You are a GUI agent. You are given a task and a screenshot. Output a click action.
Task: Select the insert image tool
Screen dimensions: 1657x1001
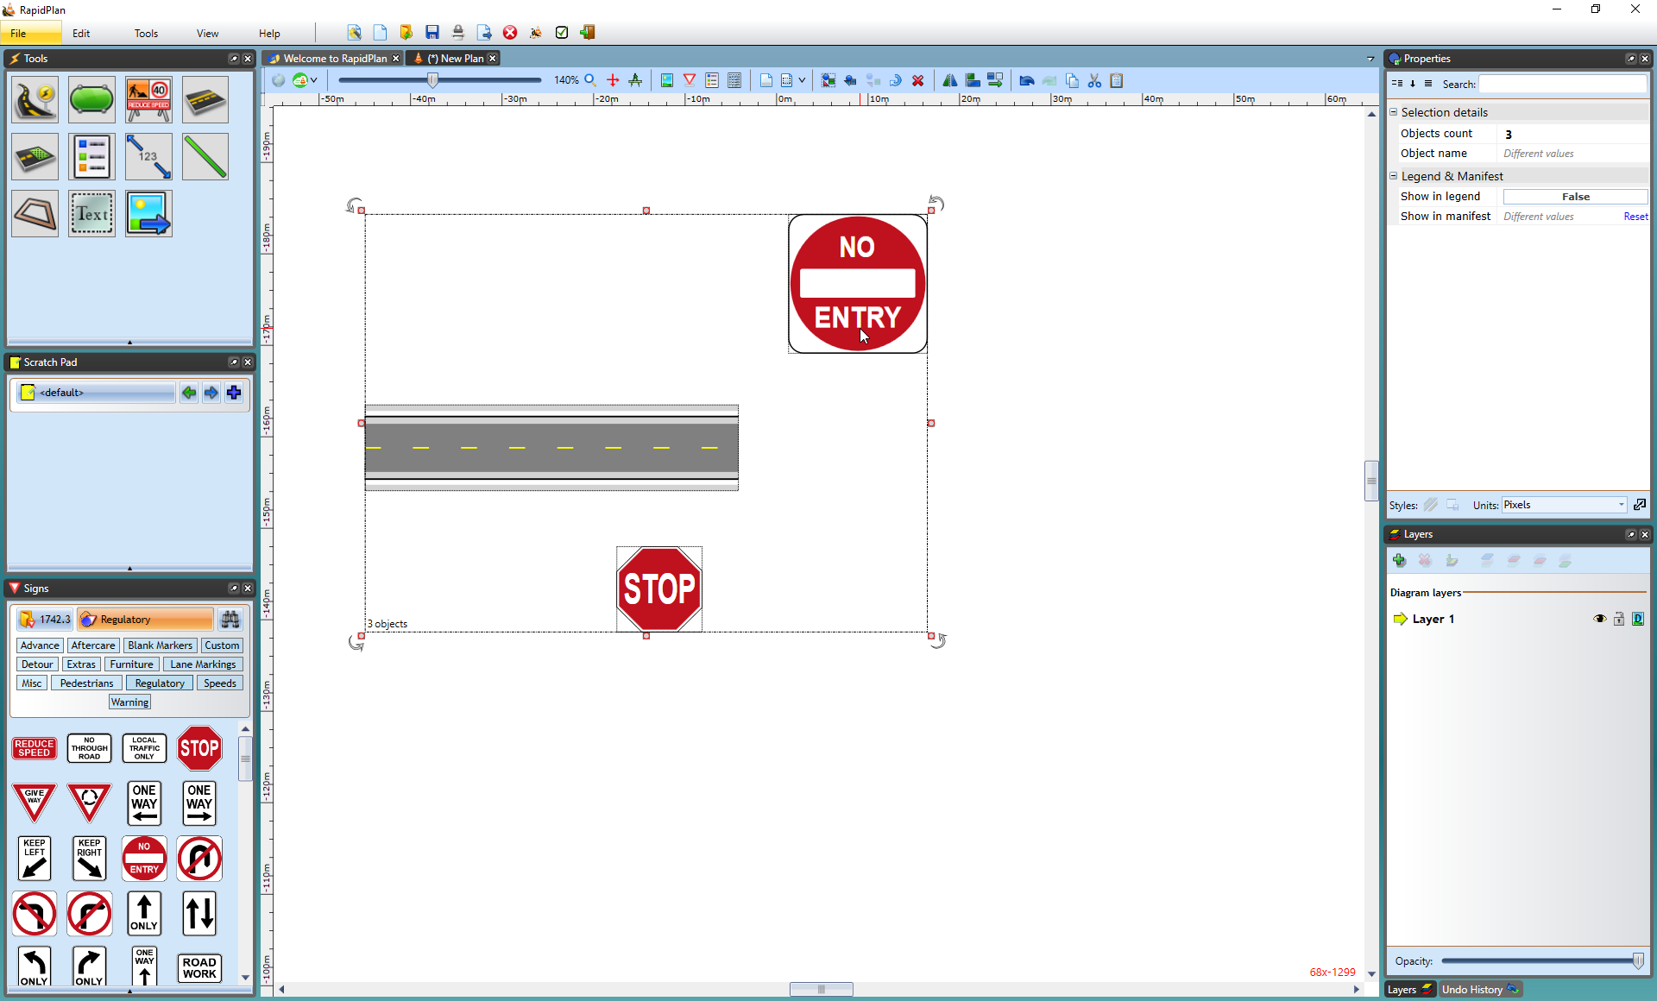click(x=148, y=213)
